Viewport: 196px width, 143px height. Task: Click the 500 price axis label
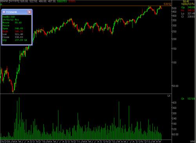(x=174, y=8)
